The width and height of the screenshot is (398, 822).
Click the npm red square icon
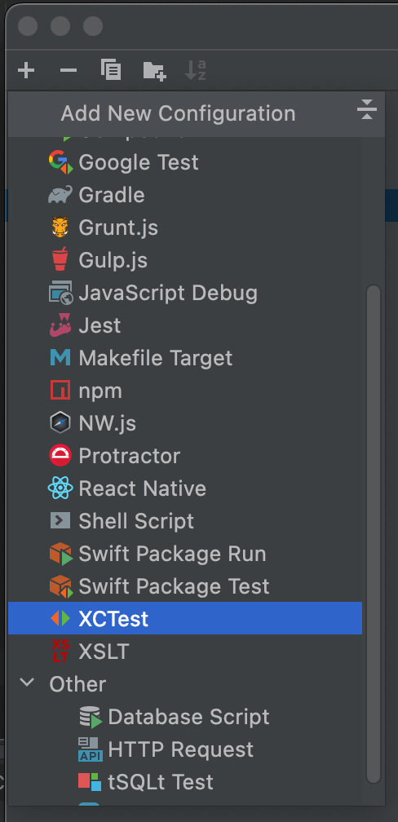60,390
